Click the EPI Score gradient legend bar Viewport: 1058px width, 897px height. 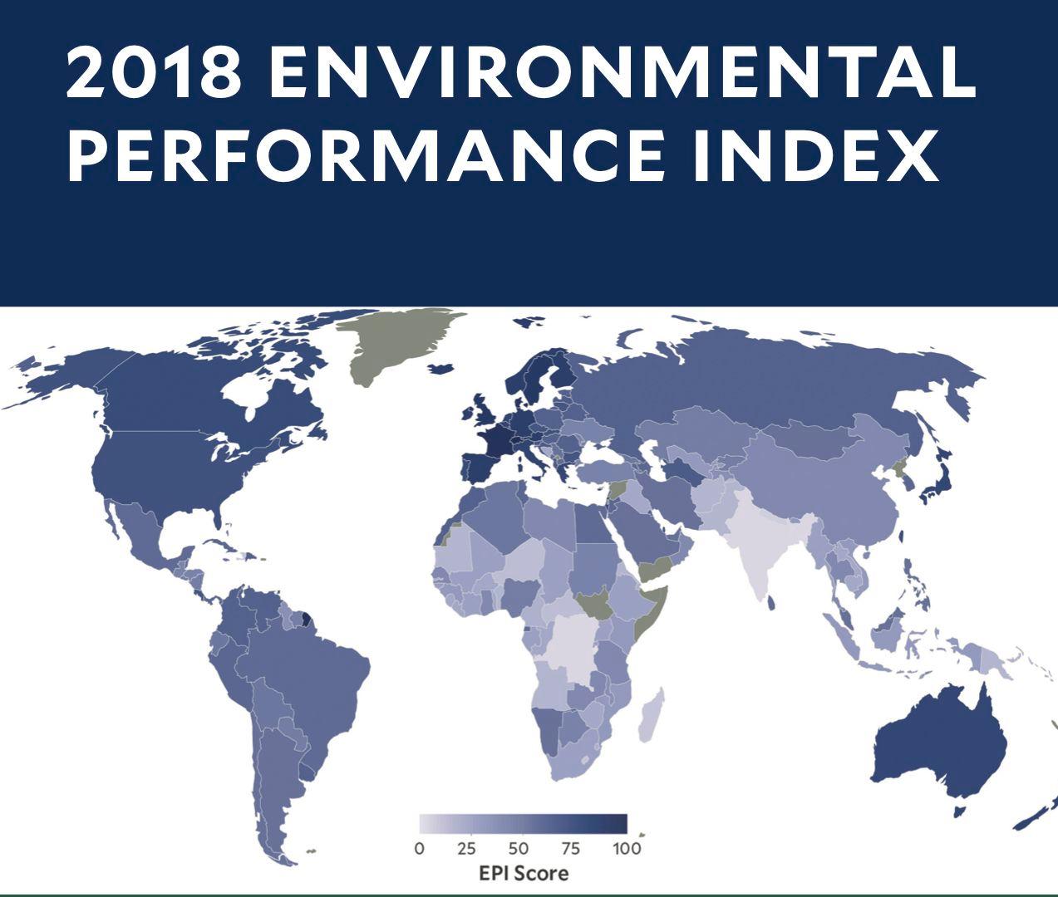coord(523,824)
